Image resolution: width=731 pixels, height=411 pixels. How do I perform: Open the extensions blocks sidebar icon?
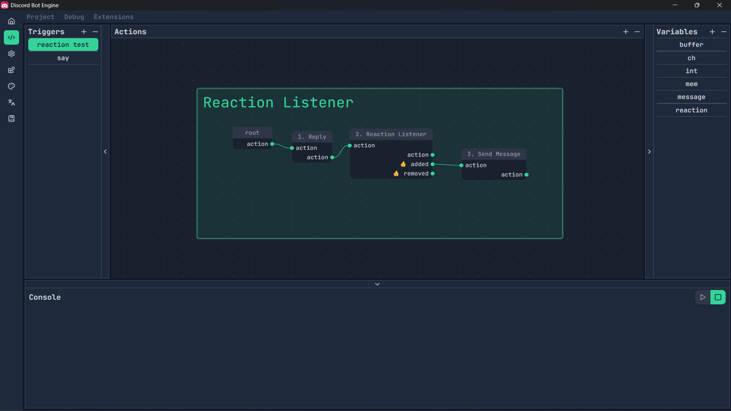click(11, 70)
